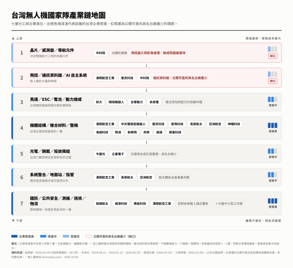Click the red dashed 缺口 legend box
This screenshot has height=268, width=293.
89,236
